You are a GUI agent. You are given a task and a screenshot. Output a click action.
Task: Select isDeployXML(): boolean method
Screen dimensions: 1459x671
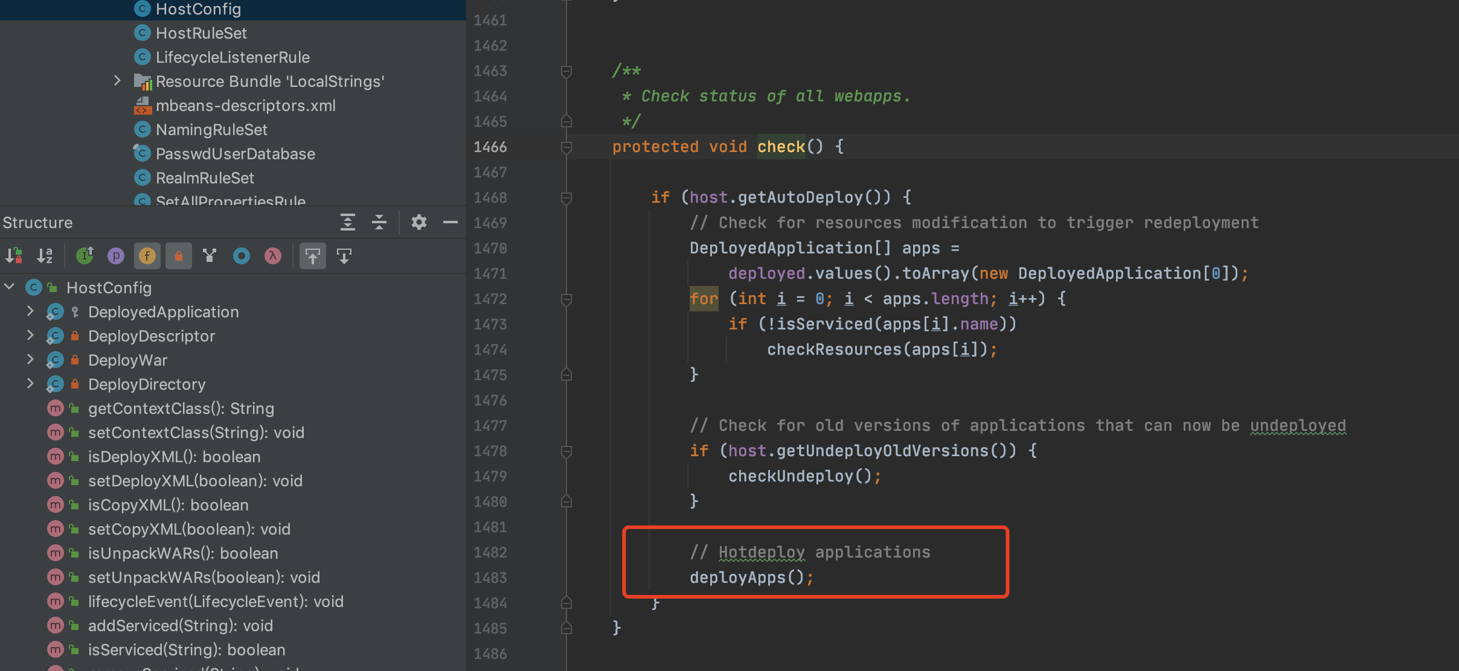click(x=174, y=457)
